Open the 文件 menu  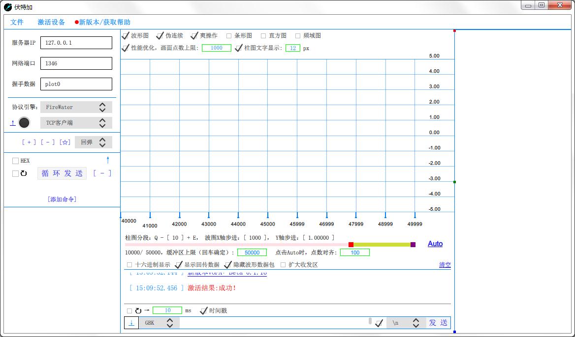click(x=17, y=22)
